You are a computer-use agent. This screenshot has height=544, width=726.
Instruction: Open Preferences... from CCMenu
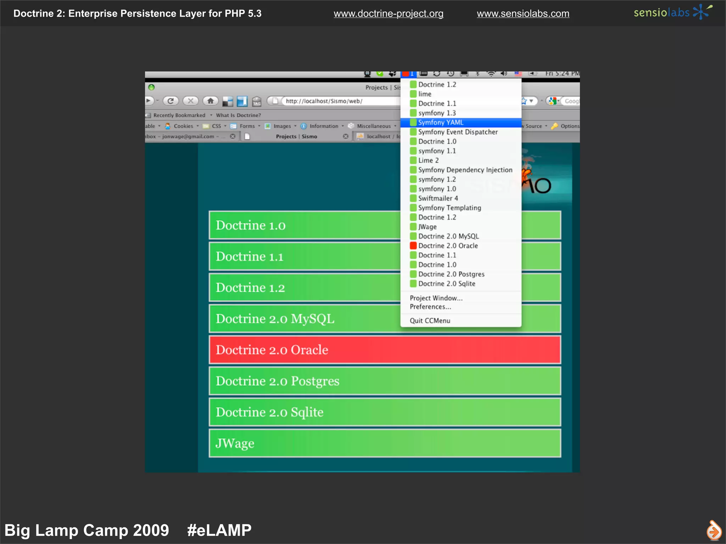[x=430, y=307]
